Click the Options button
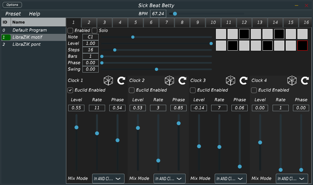The width and height of the screenshot is (313, 185). [12, 5]
